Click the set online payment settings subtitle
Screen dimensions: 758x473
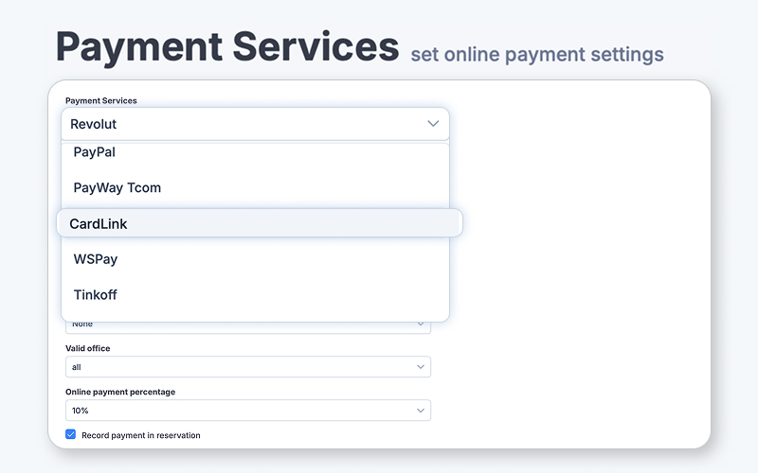point(536,54)
